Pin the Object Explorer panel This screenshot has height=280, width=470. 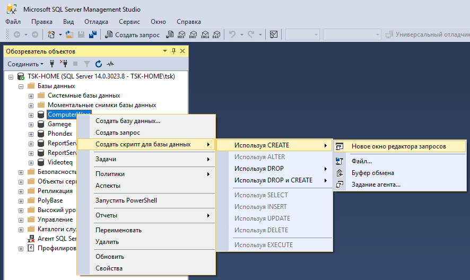[x=173, y=51]
